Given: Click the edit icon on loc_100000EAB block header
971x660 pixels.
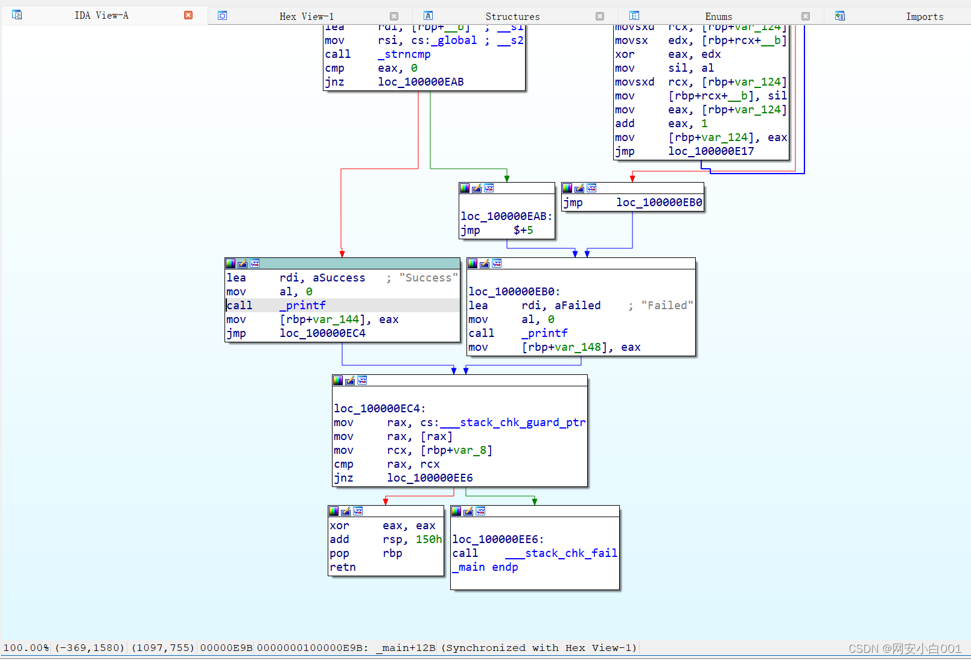Looking at the screenshot, I should pos(477,187).
